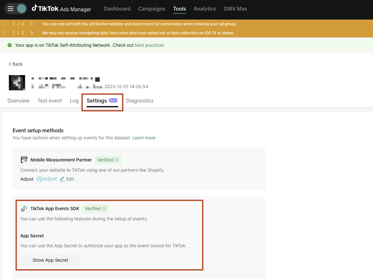The height and width of the screenshot is (279, 373).
Task: Click the teal account avatar circle
Action: coord(22,9)
